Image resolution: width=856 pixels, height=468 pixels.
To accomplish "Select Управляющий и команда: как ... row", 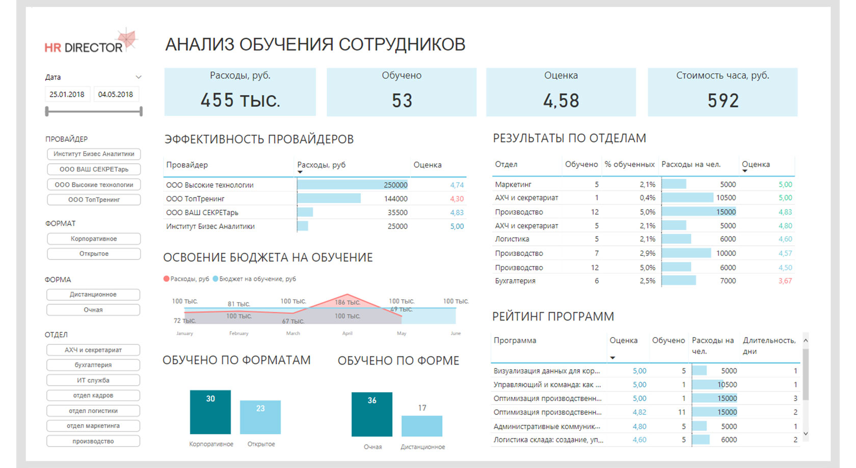I will point(646,385).
